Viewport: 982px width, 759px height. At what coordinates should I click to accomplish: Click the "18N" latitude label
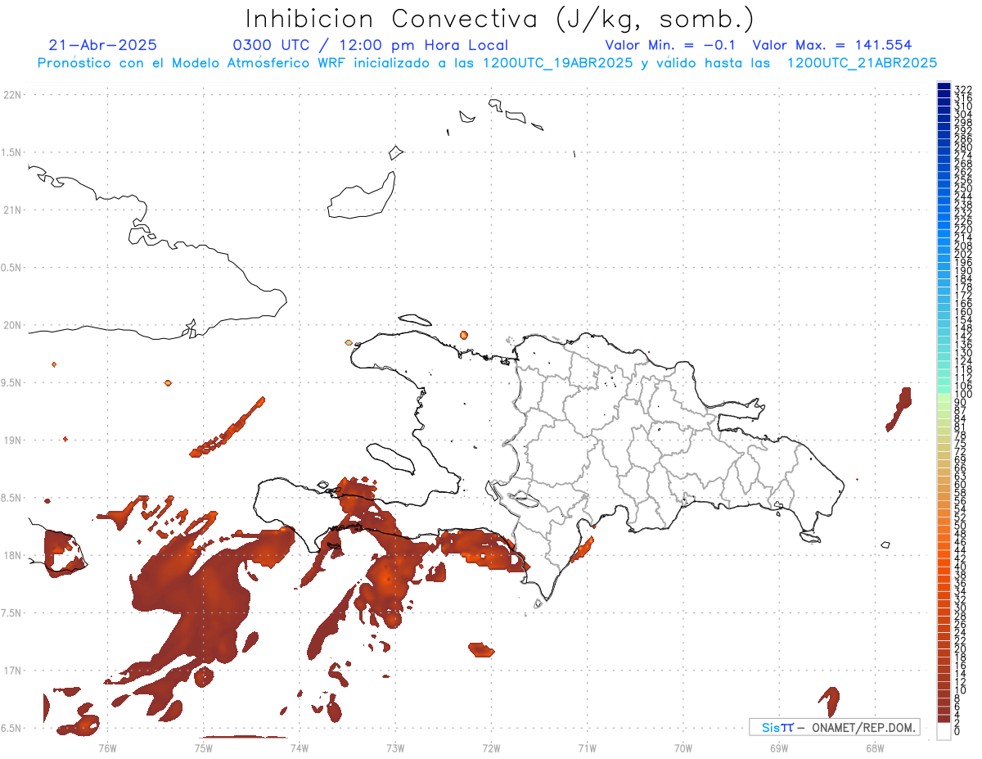pos(13,555)
